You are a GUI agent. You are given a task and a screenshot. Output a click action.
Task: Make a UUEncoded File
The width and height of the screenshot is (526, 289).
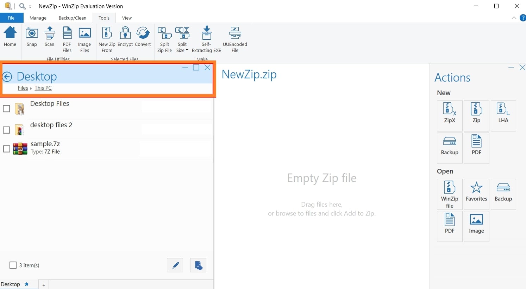(235, 39)
